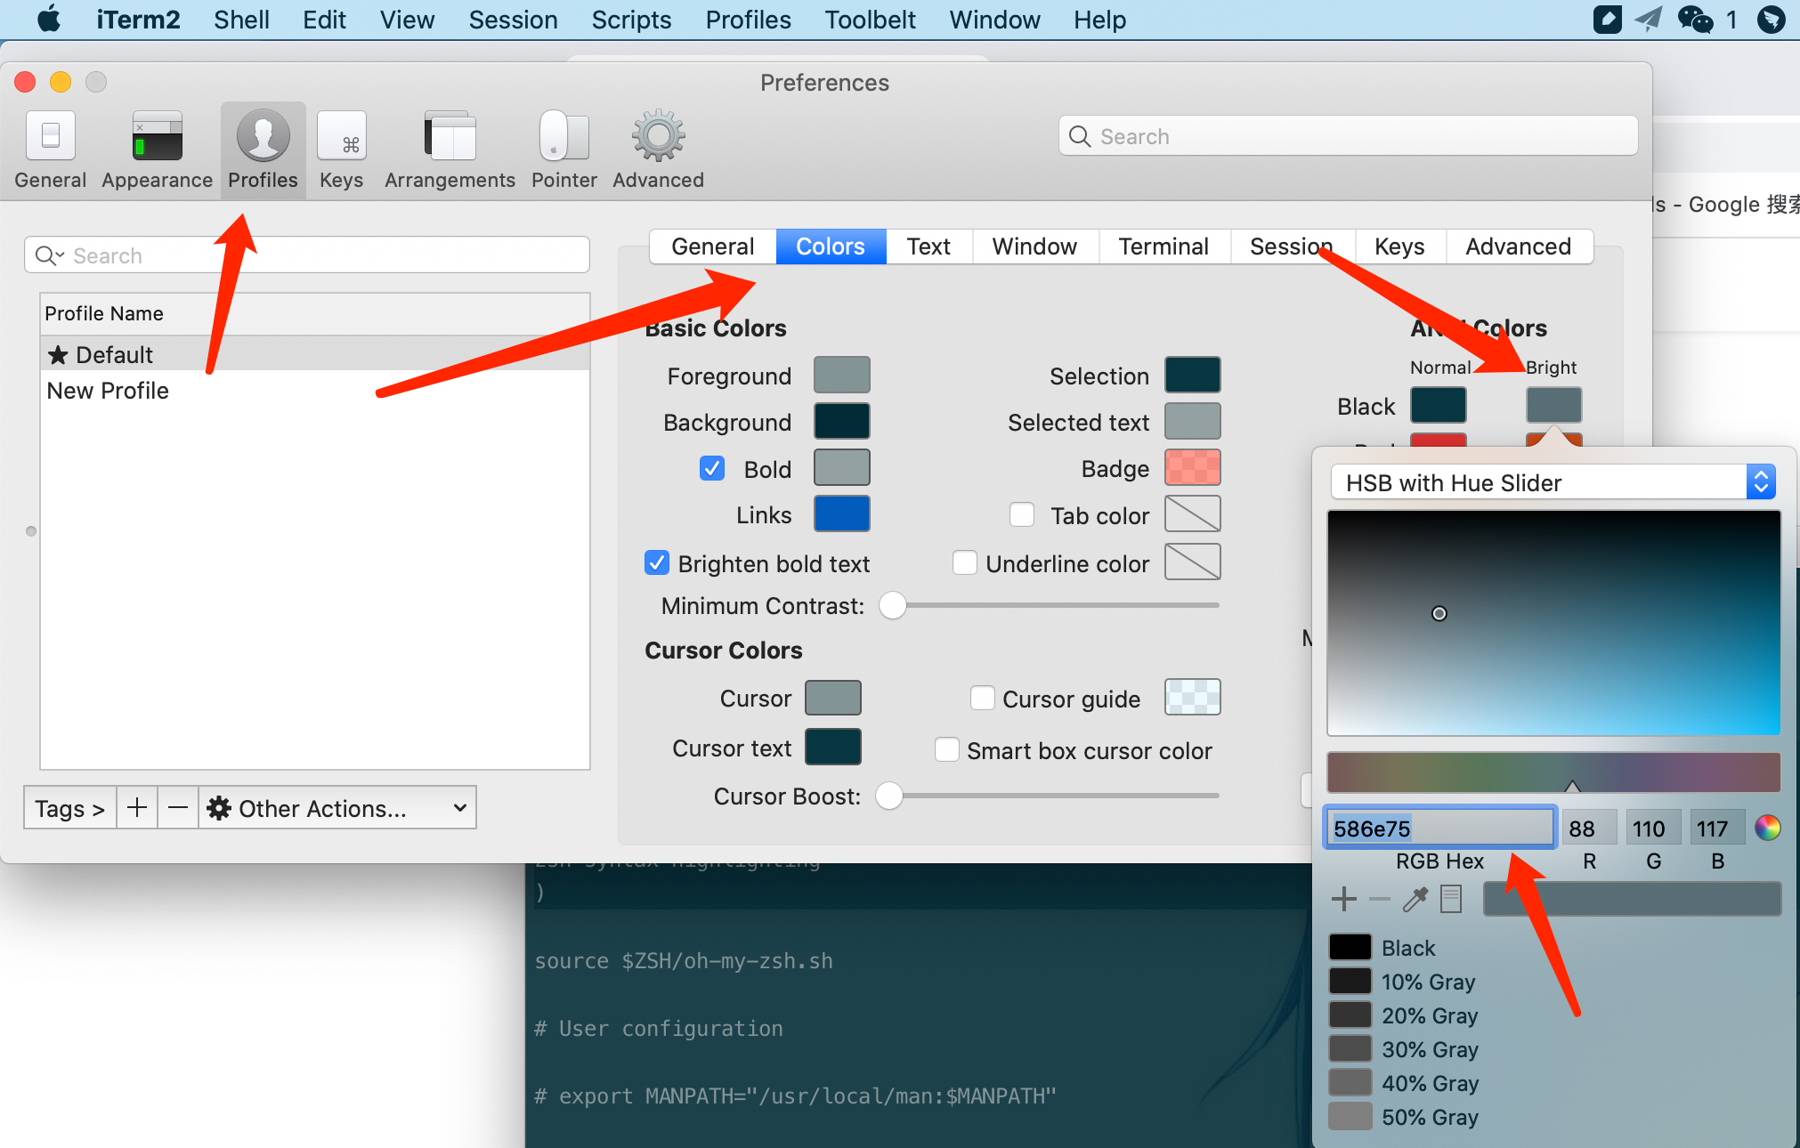1800x1148 pixels.
Task: Add a new profile with plus button
Action: tap(137, 808)
